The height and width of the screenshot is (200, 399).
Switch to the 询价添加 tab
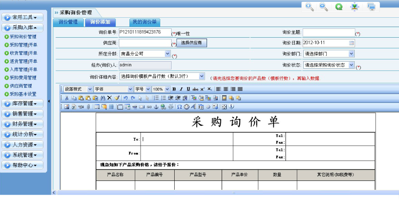[x=100, y=22]
